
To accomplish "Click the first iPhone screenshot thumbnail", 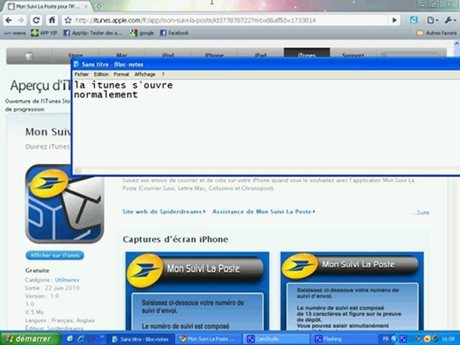I will pos(197,291).
